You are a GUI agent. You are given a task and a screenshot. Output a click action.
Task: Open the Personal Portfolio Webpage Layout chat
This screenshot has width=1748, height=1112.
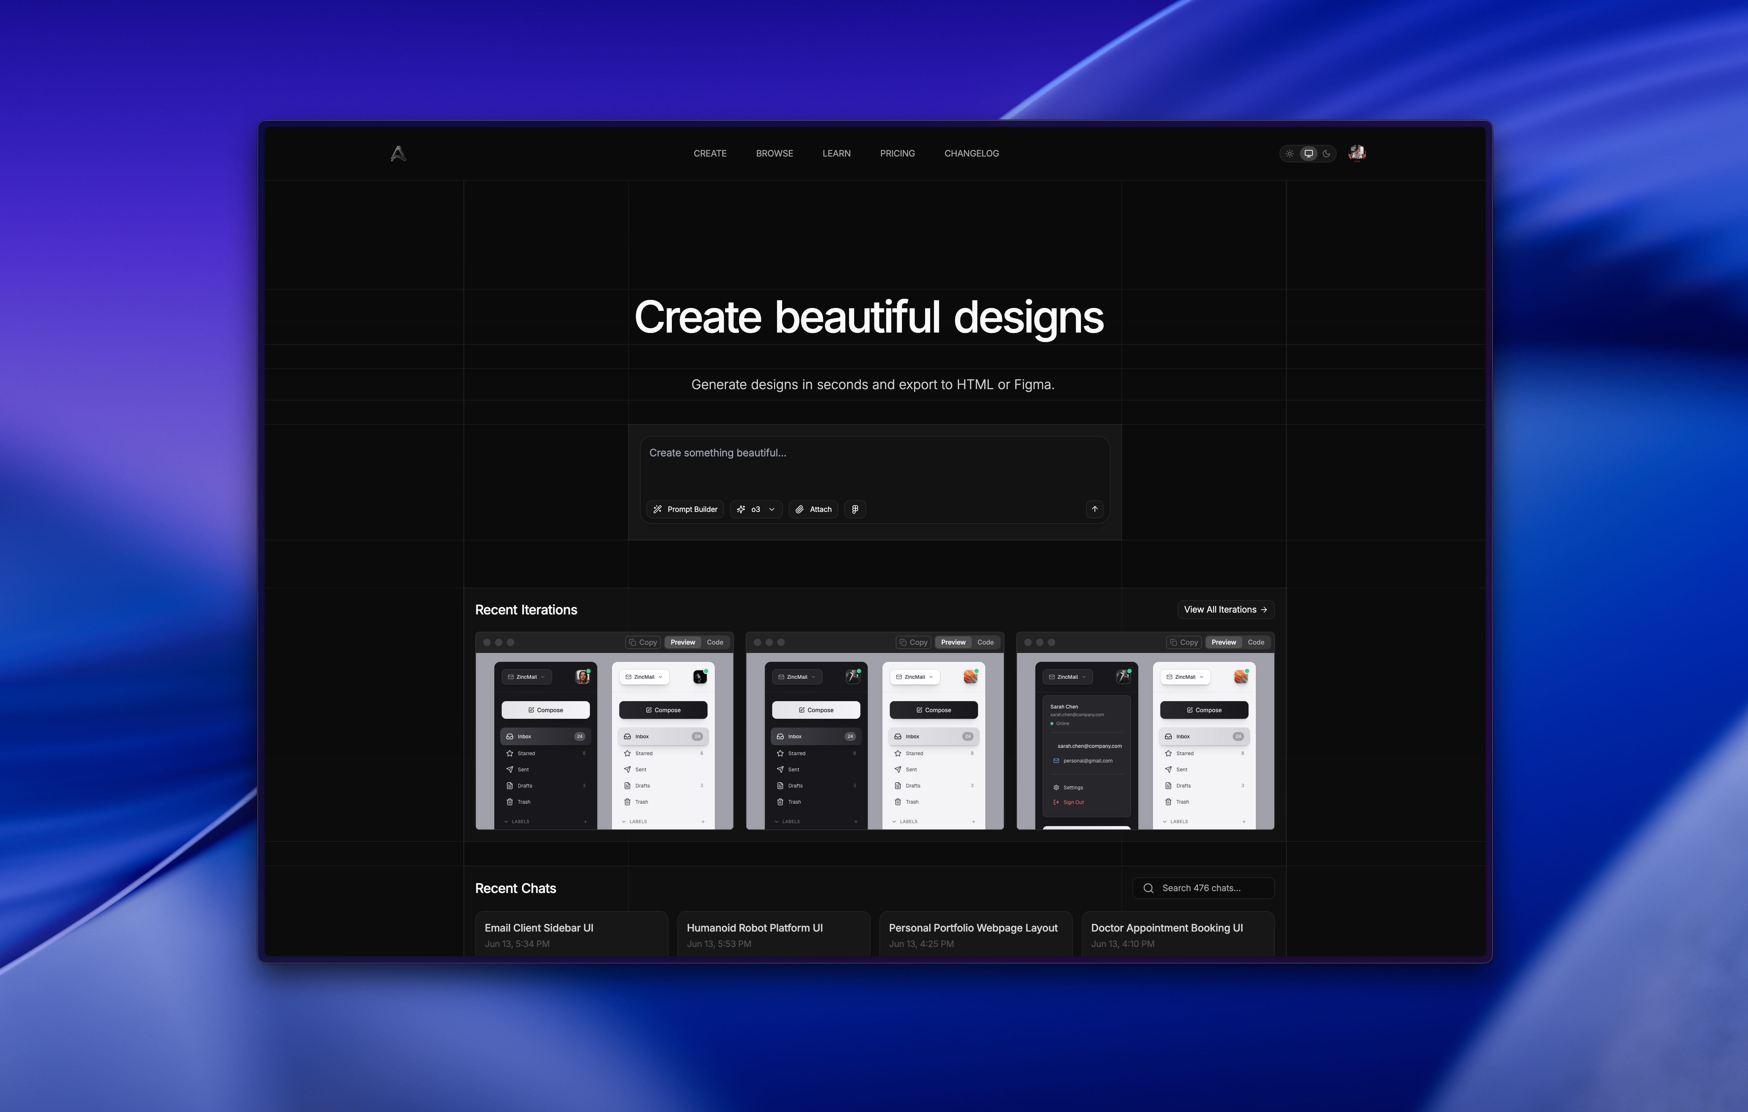pyautogui.click(x=976, y=934)
